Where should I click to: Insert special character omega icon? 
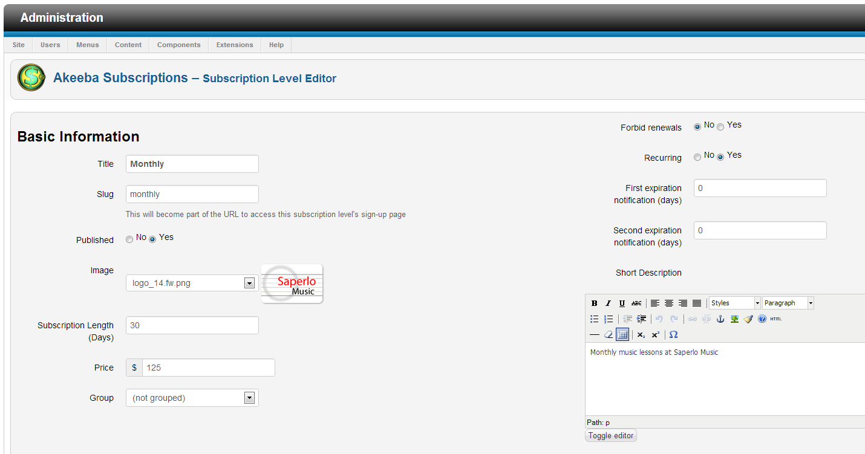click(674, 334)
